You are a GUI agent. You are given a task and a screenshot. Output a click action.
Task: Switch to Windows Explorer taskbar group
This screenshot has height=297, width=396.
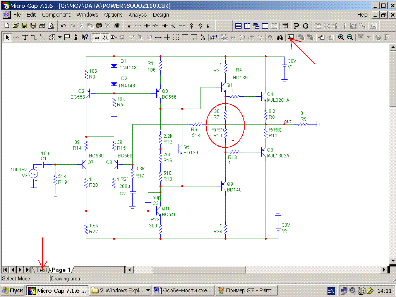[120, 291]
